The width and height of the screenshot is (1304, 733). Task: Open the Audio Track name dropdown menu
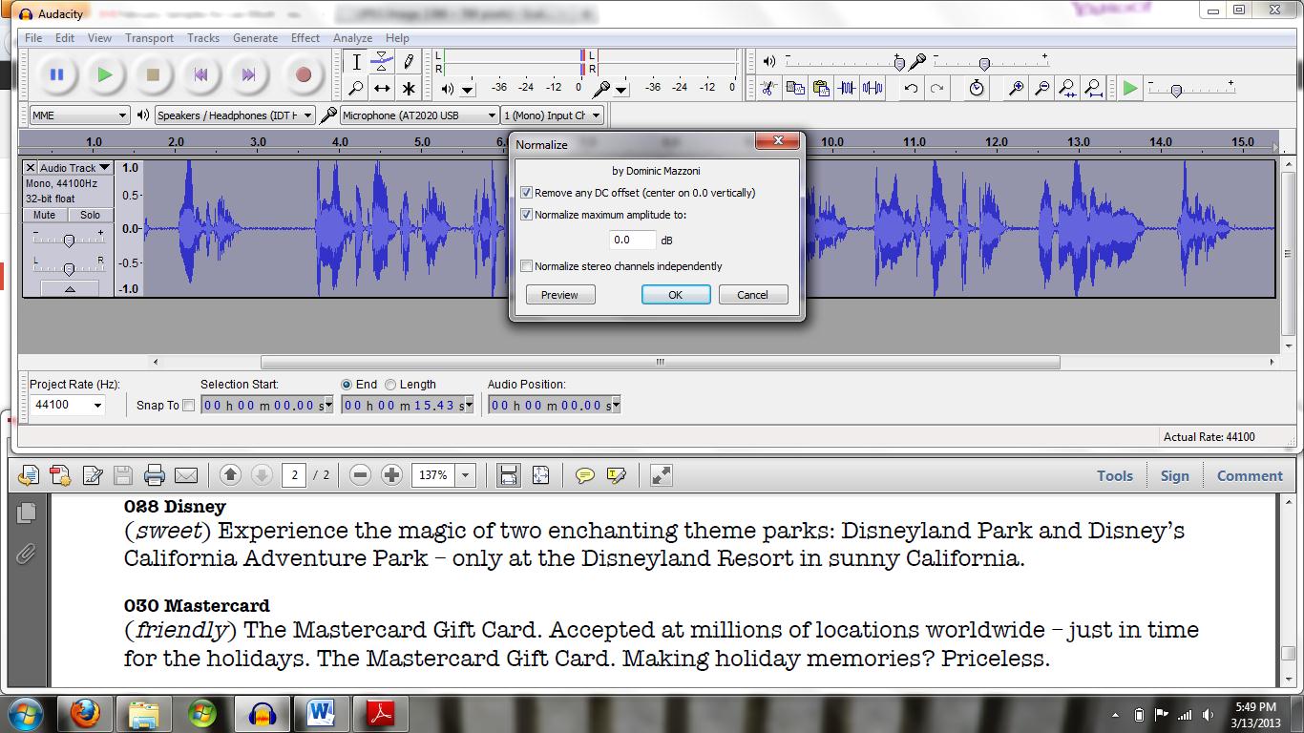[75, 168]
